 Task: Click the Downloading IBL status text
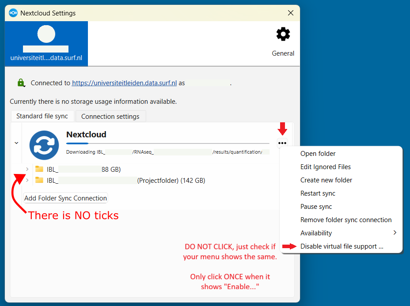pyautogui.click(x=167, y=152)
